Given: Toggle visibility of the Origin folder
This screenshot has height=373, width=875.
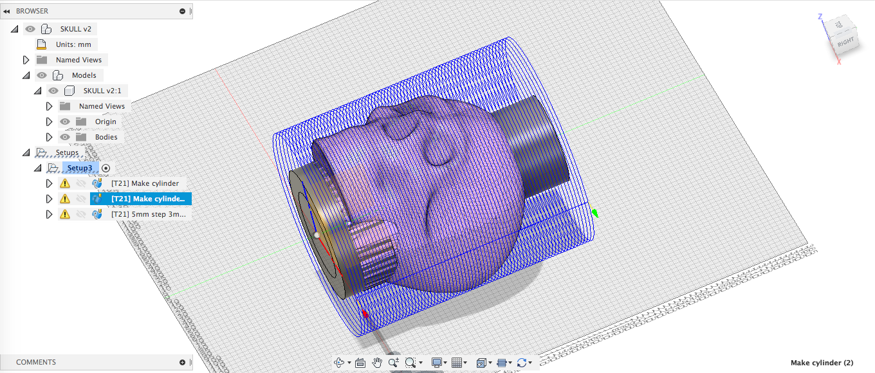Looking at the screenshot, I should pyautogui.click(x=64, y=121).
